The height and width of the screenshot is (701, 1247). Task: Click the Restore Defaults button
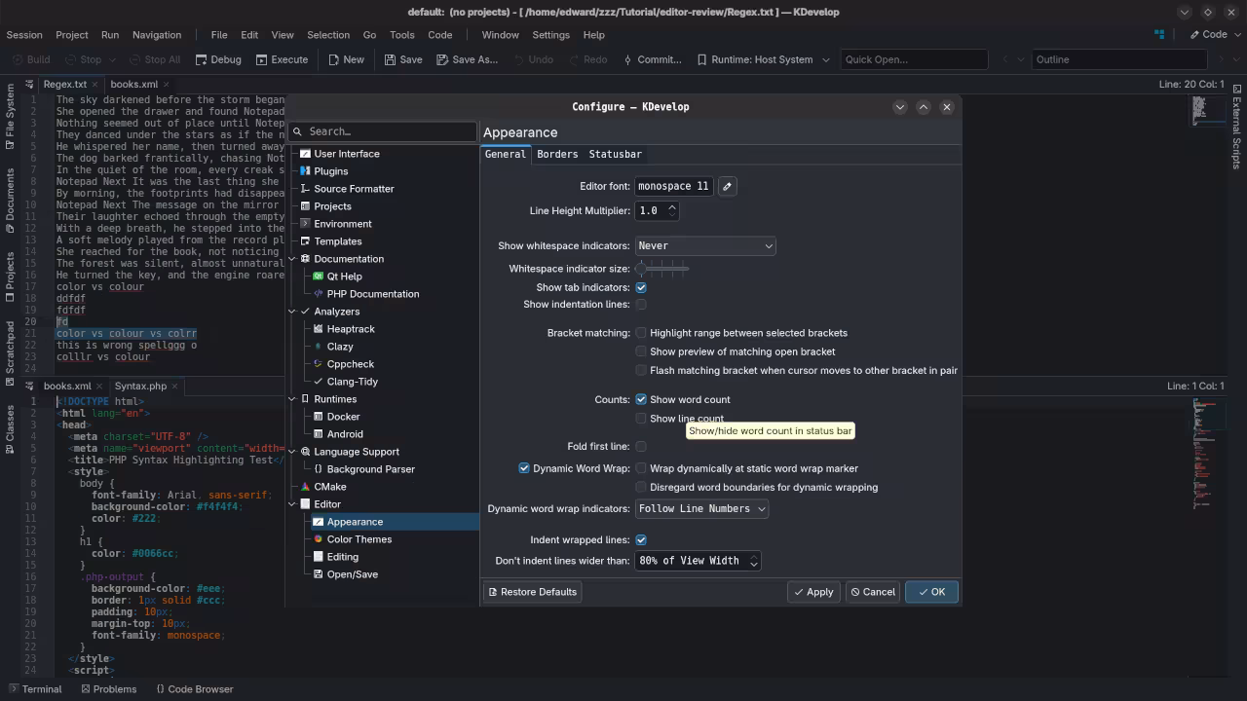(x=532, y=592)
